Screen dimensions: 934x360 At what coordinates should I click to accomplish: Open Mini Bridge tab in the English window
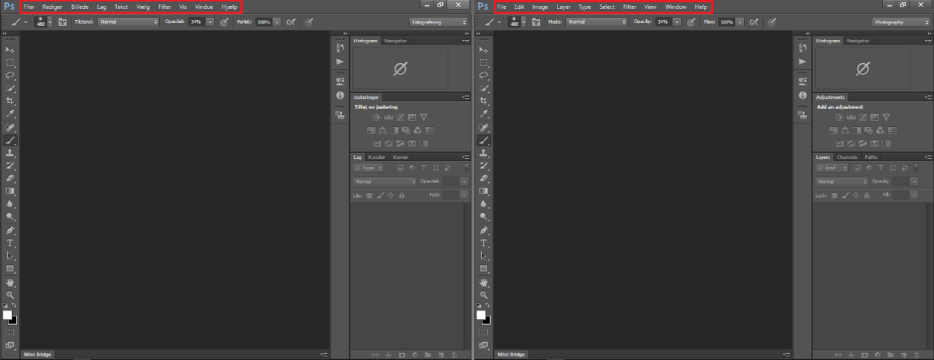(511, 355)
